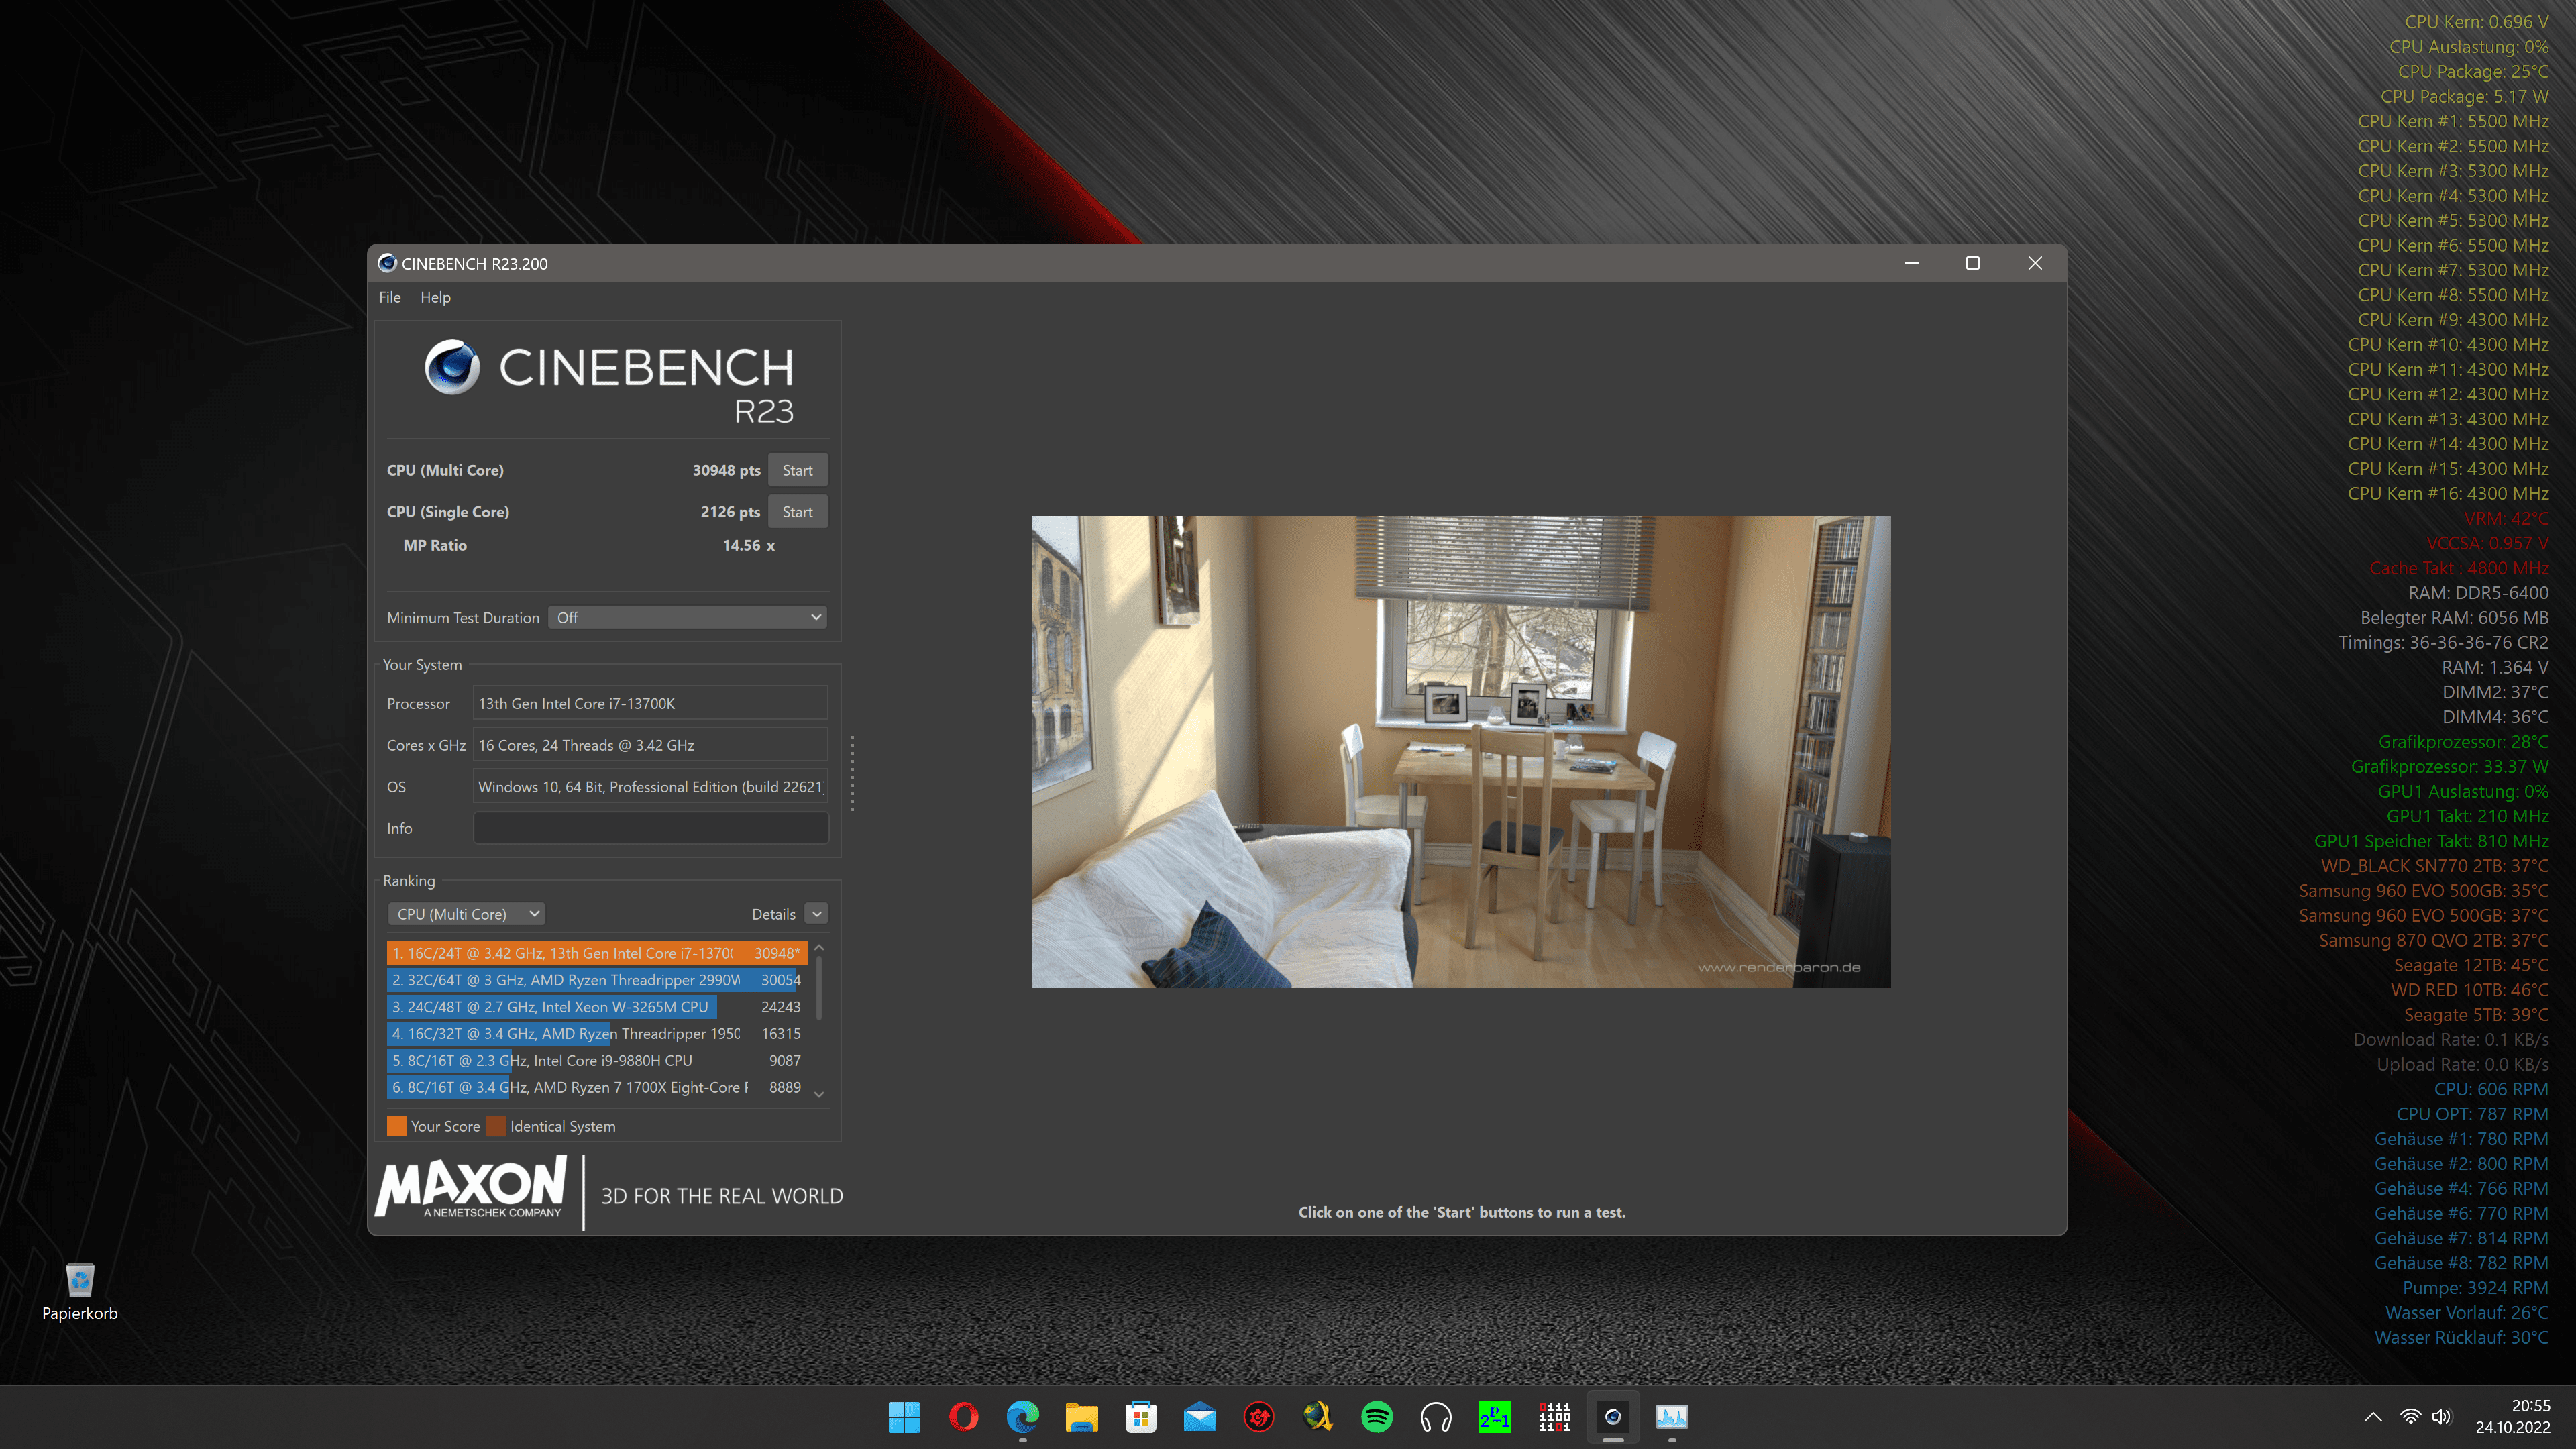Click the Windows Start button
This screenshot has width=2576, height=1449.
point(904,1417)
